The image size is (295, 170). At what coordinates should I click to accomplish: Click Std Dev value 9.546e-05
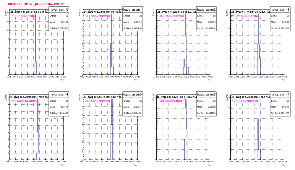click(x=137, y=113)
